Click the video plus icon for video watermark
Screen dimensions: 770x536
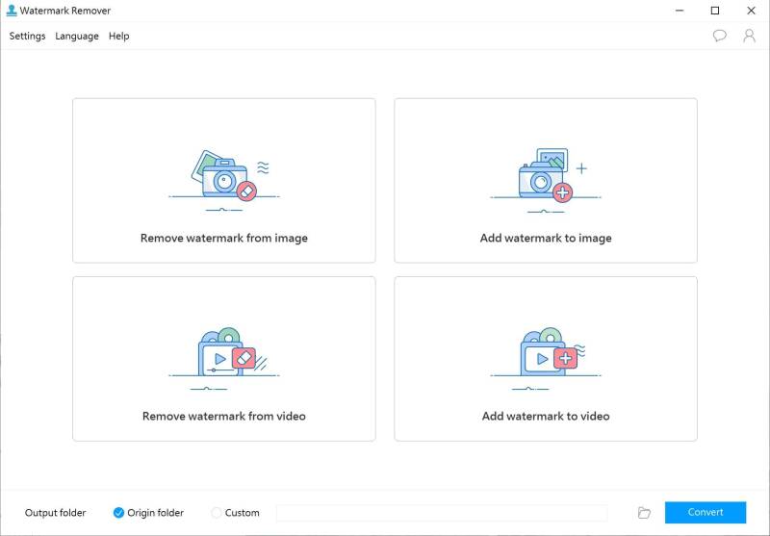click(x=546, y=359)
